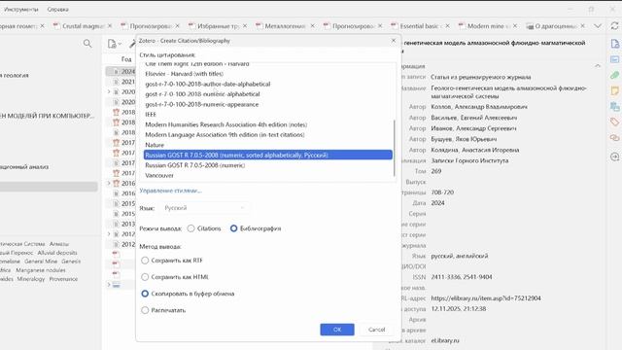Click the magnifier search icon in collections pane
Viewport: 622px width, 350px height.
point(87,43)
